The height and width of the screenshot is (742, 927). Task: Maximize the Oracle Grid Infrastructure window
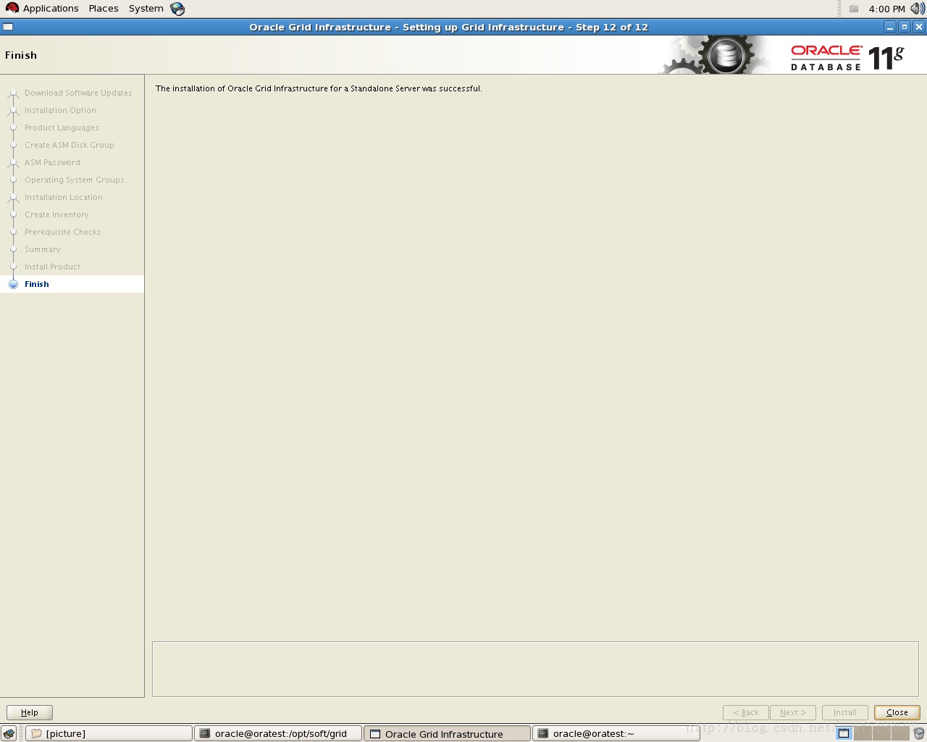905,27
